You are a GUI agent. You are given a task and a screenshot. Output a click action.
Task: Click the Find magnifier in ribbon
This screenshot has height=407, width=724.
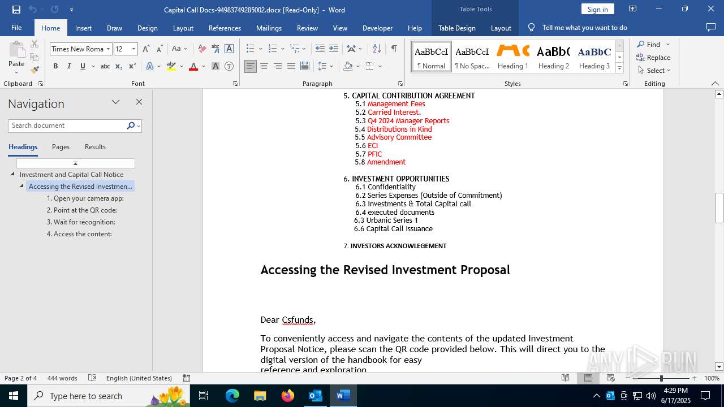point(649,44)
